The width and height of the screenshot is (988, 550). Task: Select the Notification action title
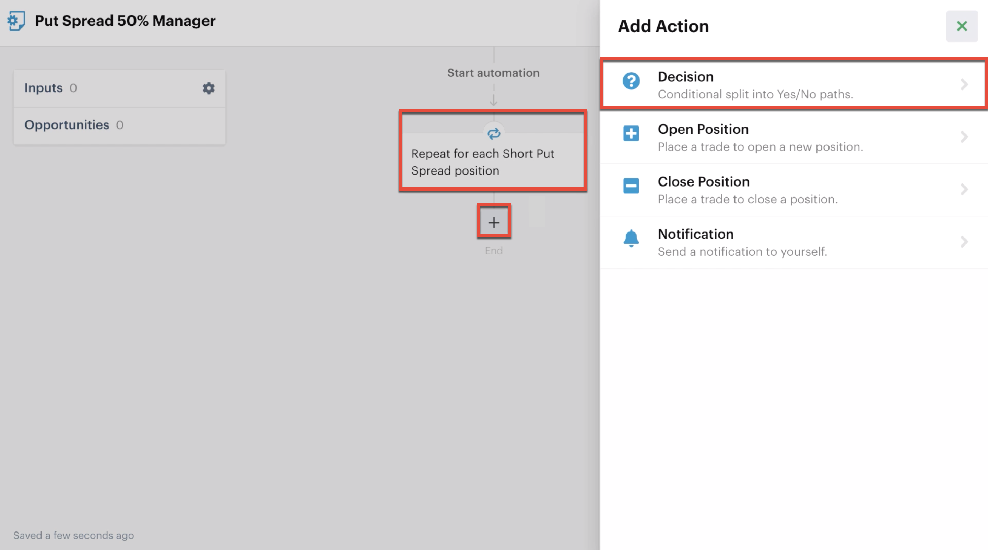[x=695, y=234]
